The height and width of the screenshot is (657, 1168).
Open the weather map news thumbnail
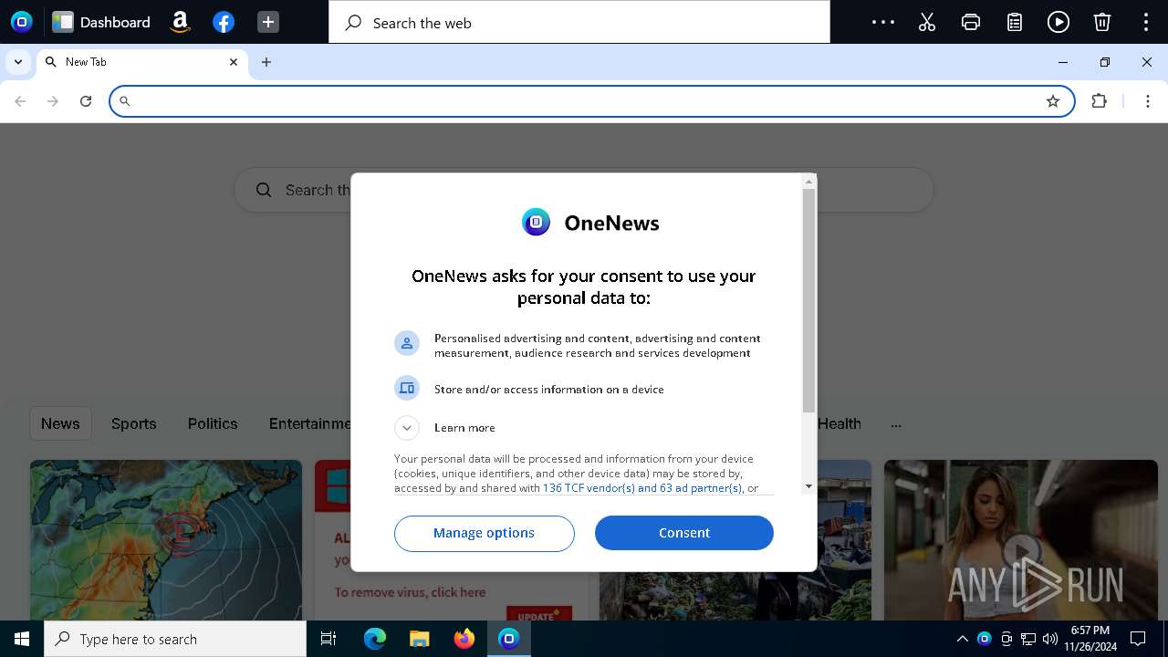[166, 540]
